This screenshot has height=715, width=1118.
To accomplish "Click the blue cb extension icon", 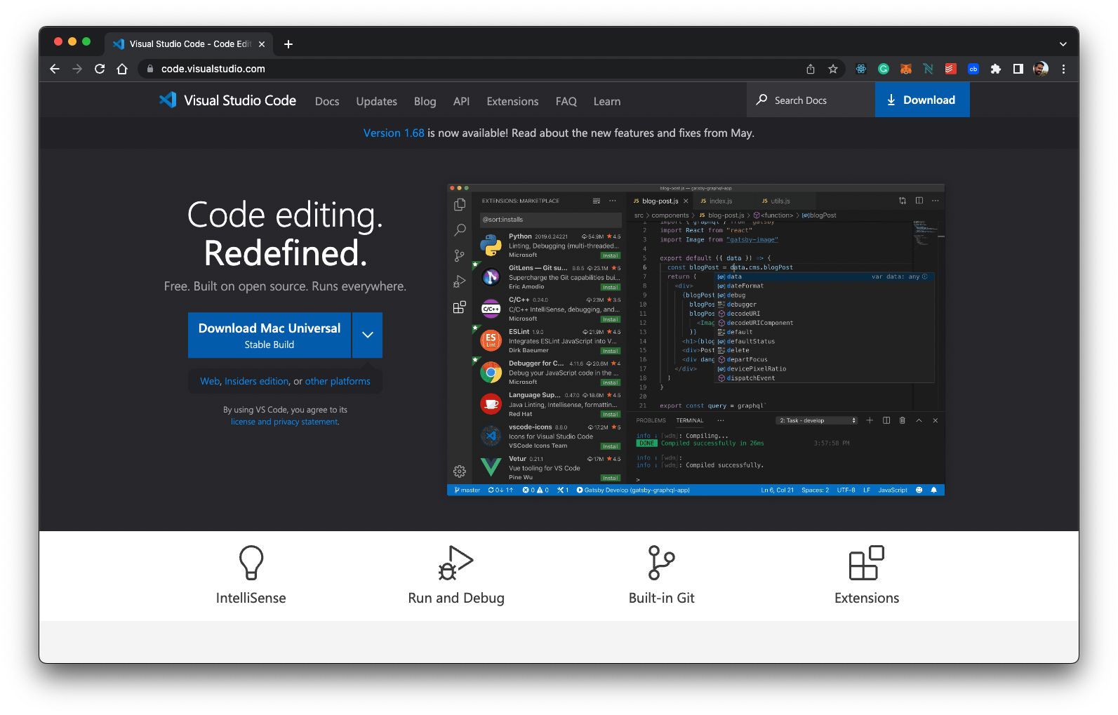I will coord(973,69).
